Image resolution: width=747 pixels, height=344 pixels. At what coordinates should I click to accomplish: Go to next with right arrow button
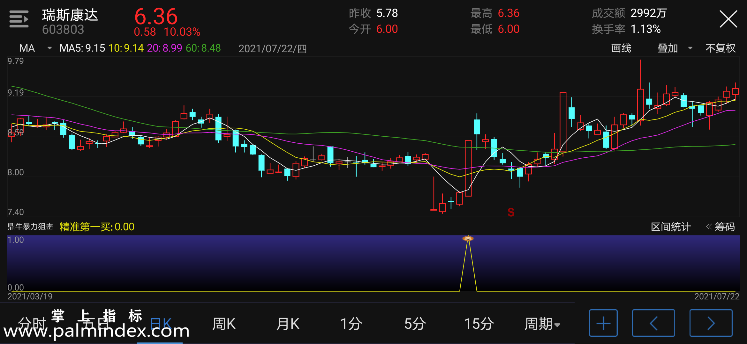tap(711, 323)
